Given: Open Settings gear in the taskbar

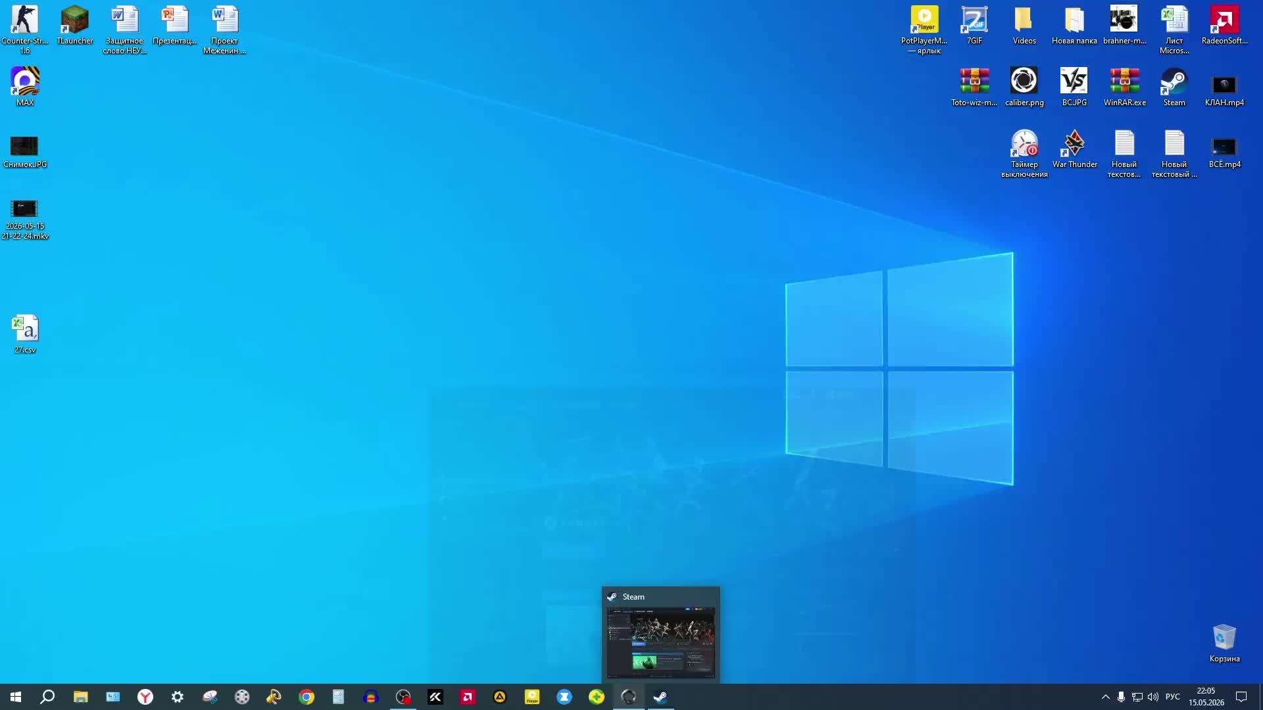Looking at the screenshot, I should click(x=177, y=697).
